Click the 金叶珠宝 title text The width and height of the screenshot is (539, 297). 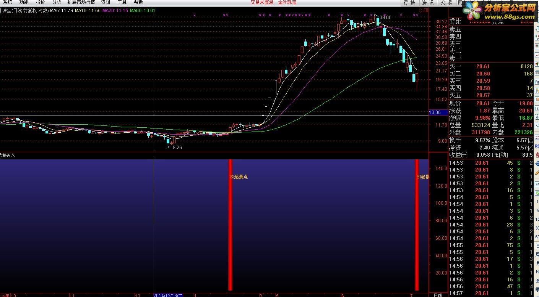pyautogui.click(x=287, y=2)
